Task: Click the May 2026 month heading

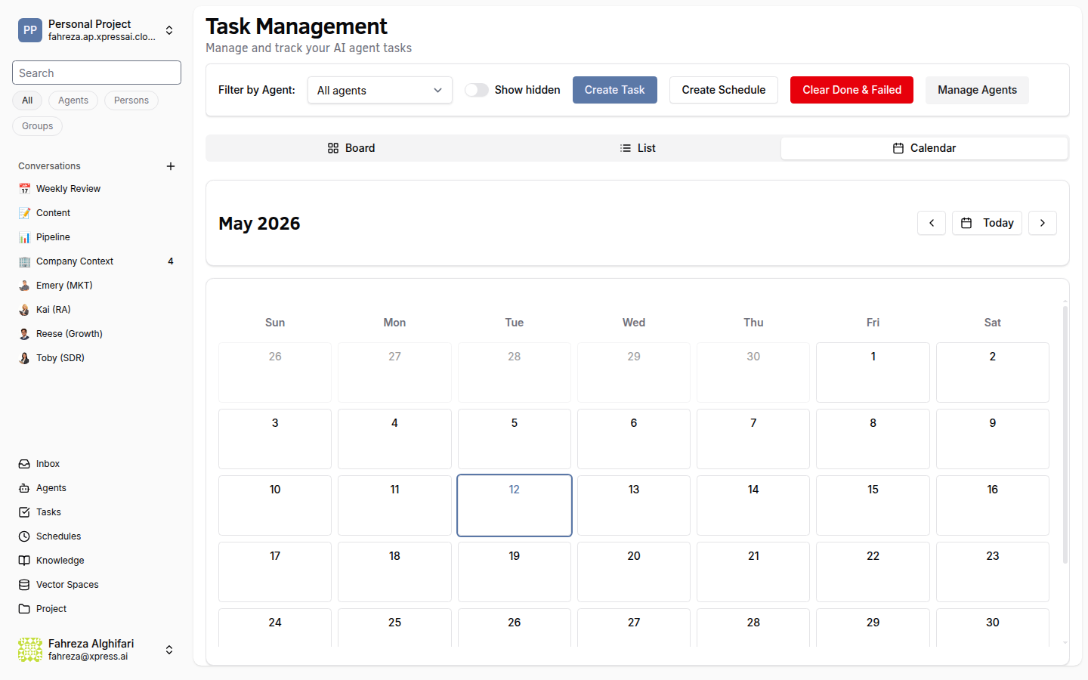Action: 259,224
